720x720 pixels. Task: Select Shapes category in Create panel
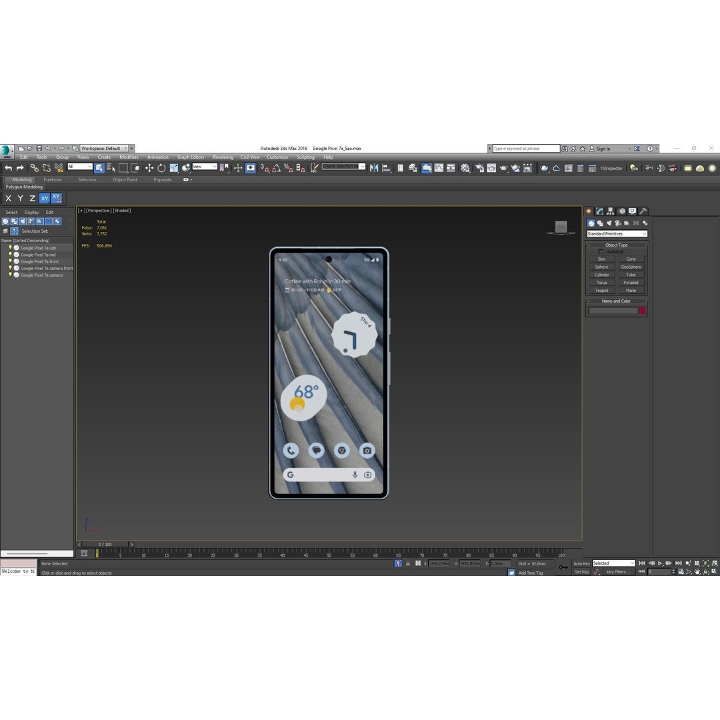pyautogui.click(x=600, y=223)
